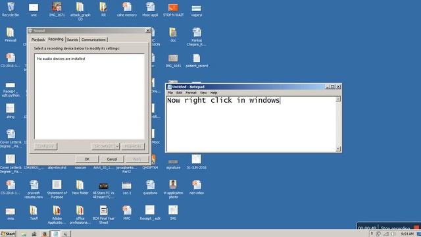Screen dimensions: 421x237
Task: Select the questions document icon
Action: tap(150, 187)
